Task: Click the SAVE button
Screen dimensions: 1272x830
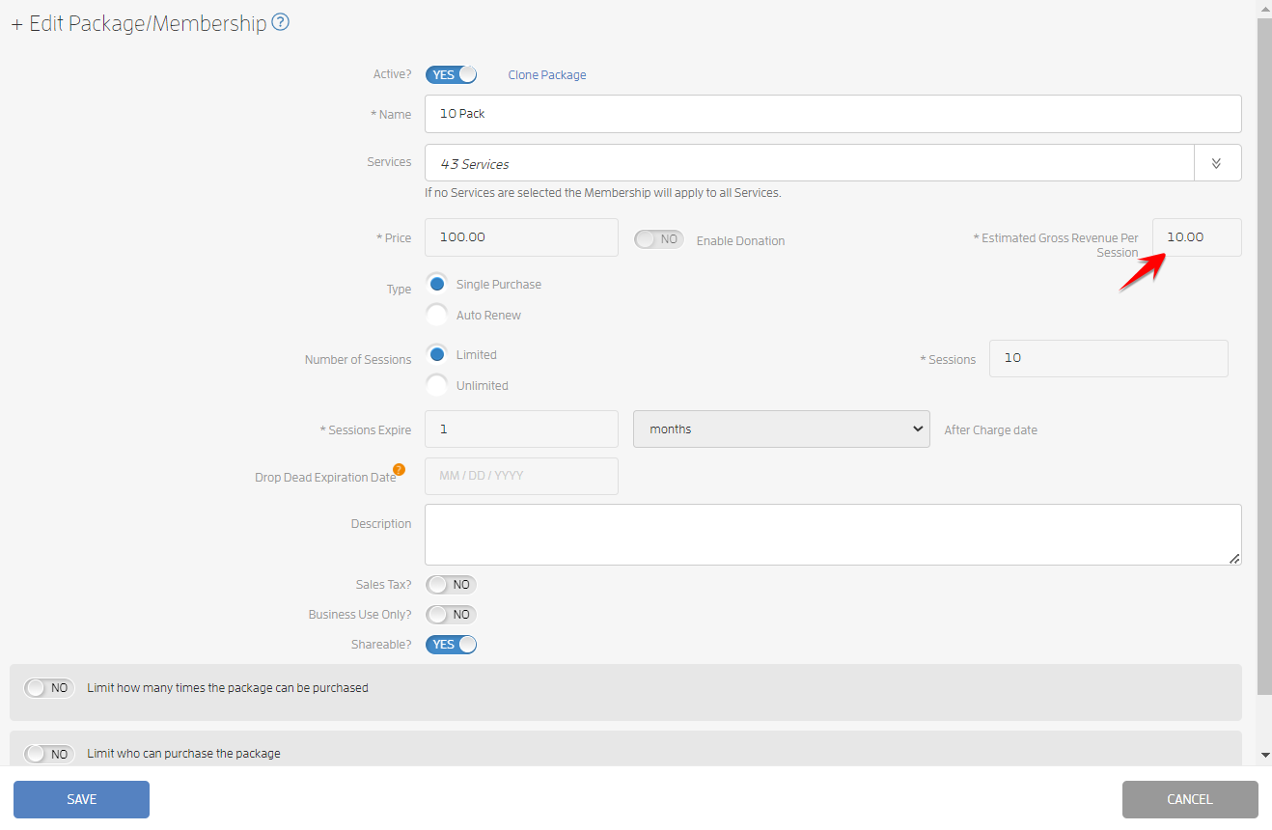Action: (x=81, y=799)
